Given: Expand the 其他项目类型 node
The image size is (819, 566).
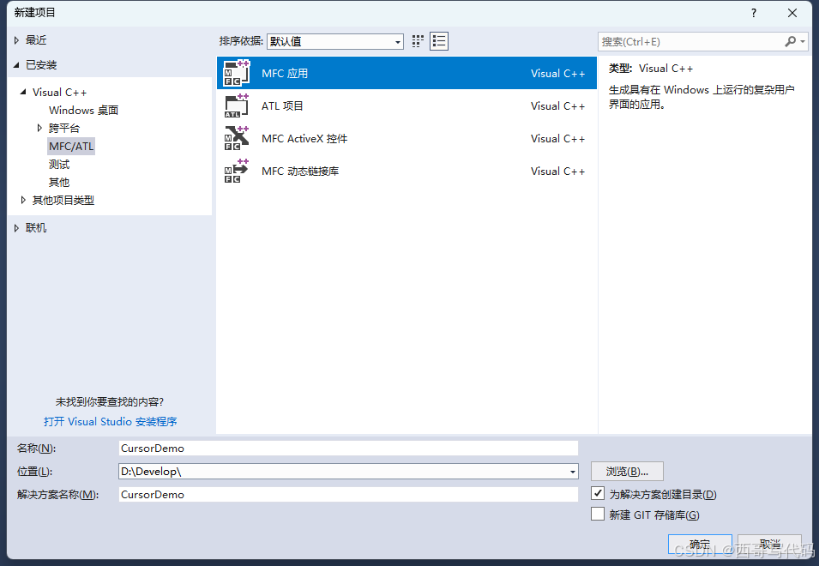Looking at the screenshot, I should (23, 200).
